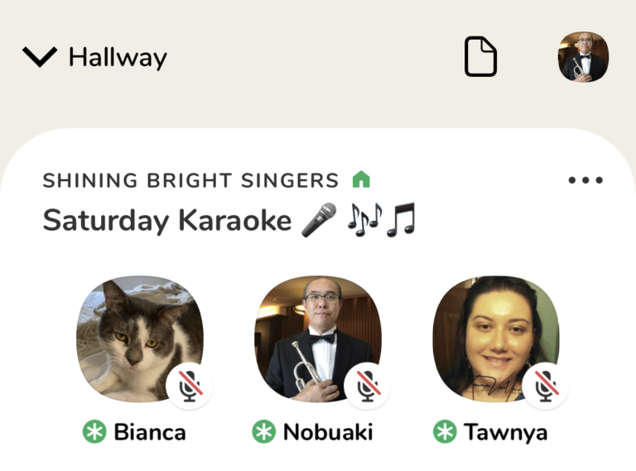Select Bianca's name label
Screen dimensions: 636x471
point(149,431)
